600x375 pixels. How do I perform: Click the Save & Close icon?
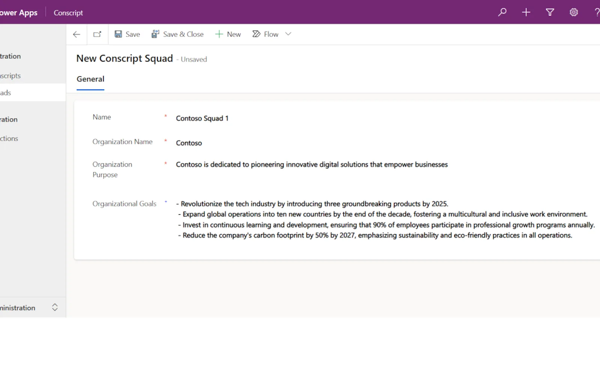[155, 34]
